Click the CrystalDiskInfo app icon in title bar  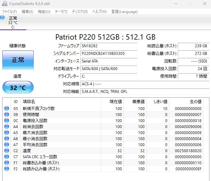pos(5,3)
